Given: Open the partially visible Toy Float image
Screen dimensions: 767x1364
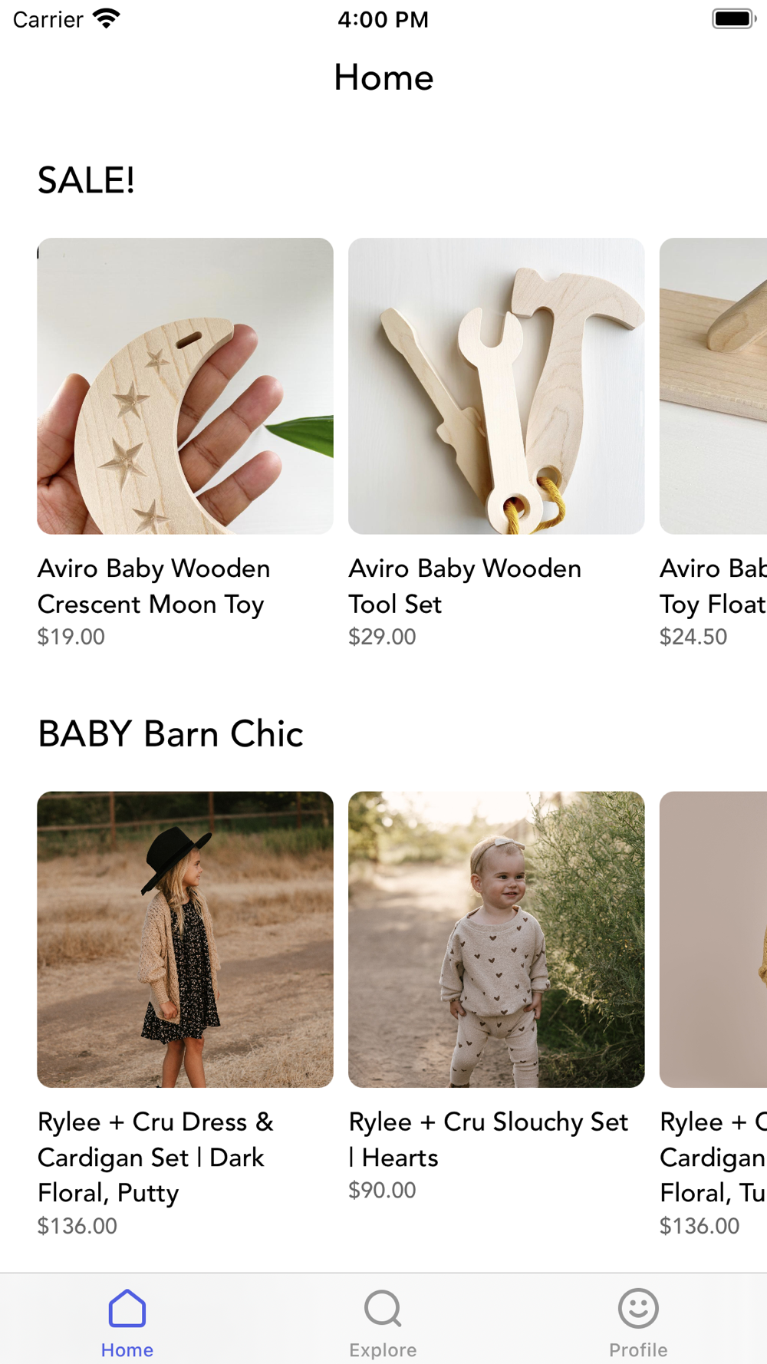Looking at the screenshot, I should point(713,386).
